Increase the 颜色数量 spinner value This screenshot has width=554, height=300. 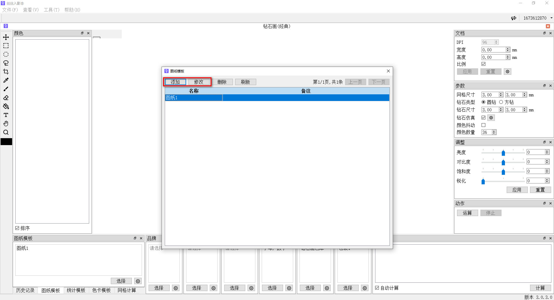[x=494, y=131]
